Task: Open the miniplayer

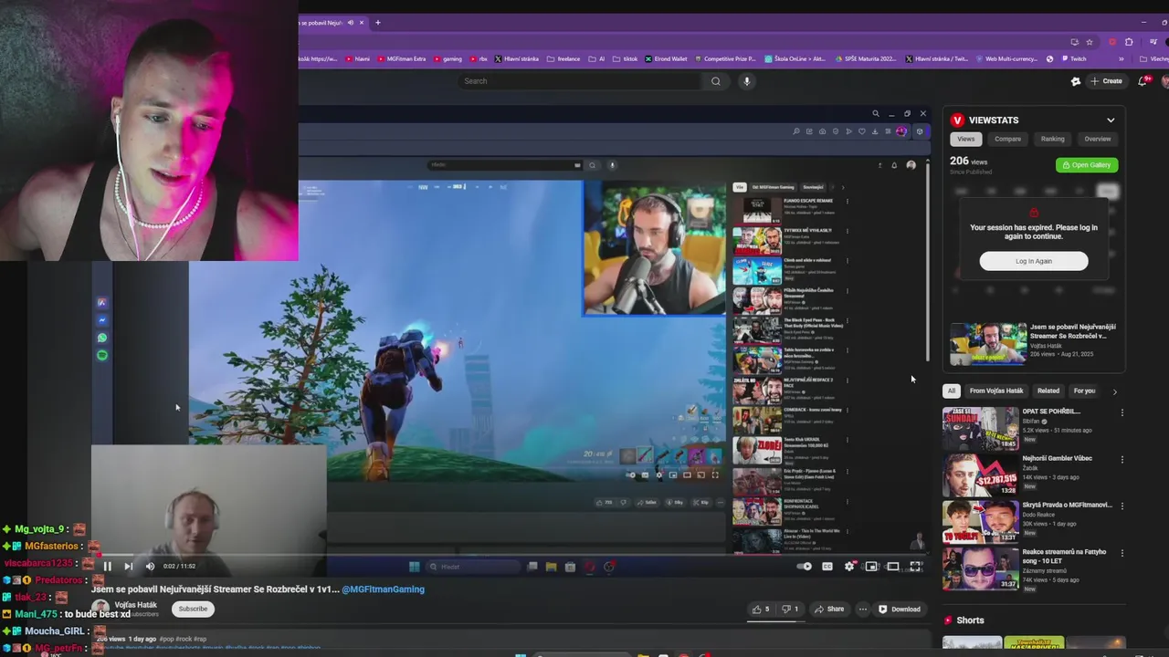Action: click(871, 567)
